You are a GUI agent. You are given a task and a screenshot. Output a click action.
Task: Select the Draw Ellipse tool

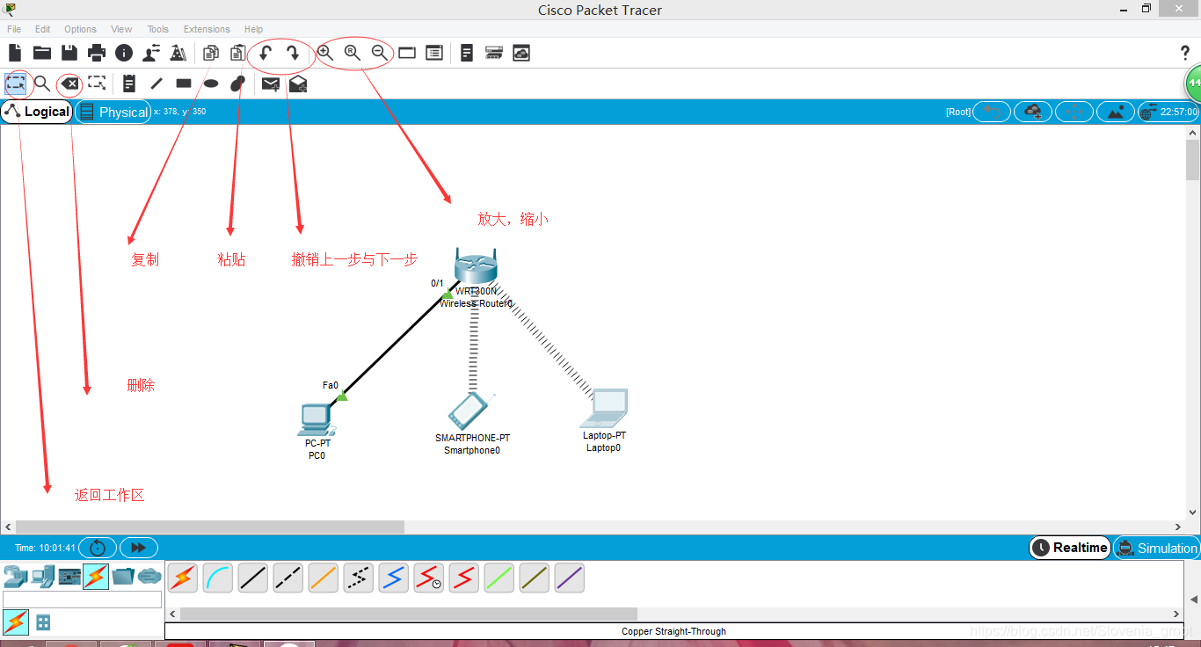click(211, 84)
